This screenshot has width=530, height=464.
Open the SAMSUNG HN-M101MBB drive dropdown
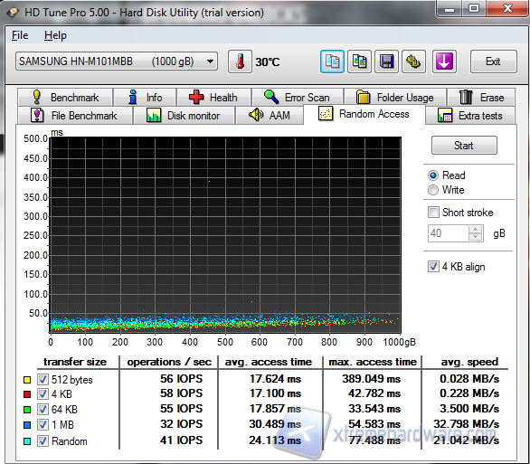tap(117, 62)
